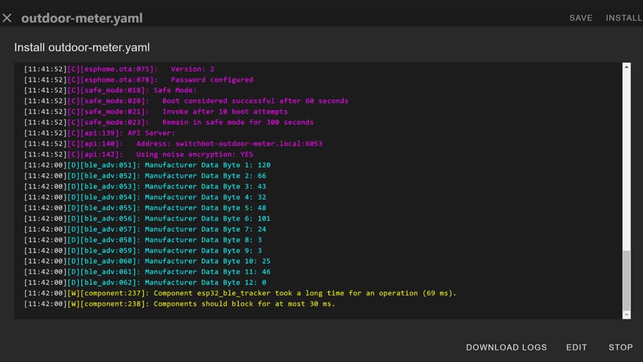Select the 'Password configured' log line
The height and width of the screenshot is (362, 643).
pos(139,80)
